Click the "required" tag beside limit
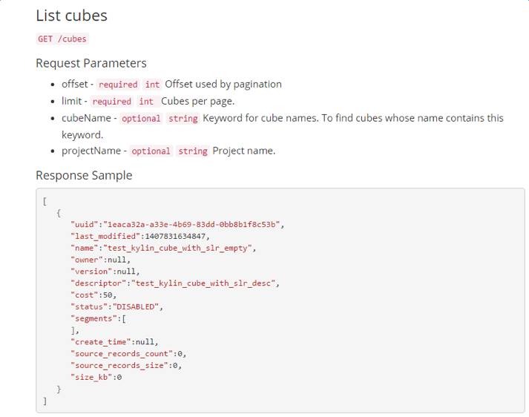529x417 pixels. pos(111,102)
